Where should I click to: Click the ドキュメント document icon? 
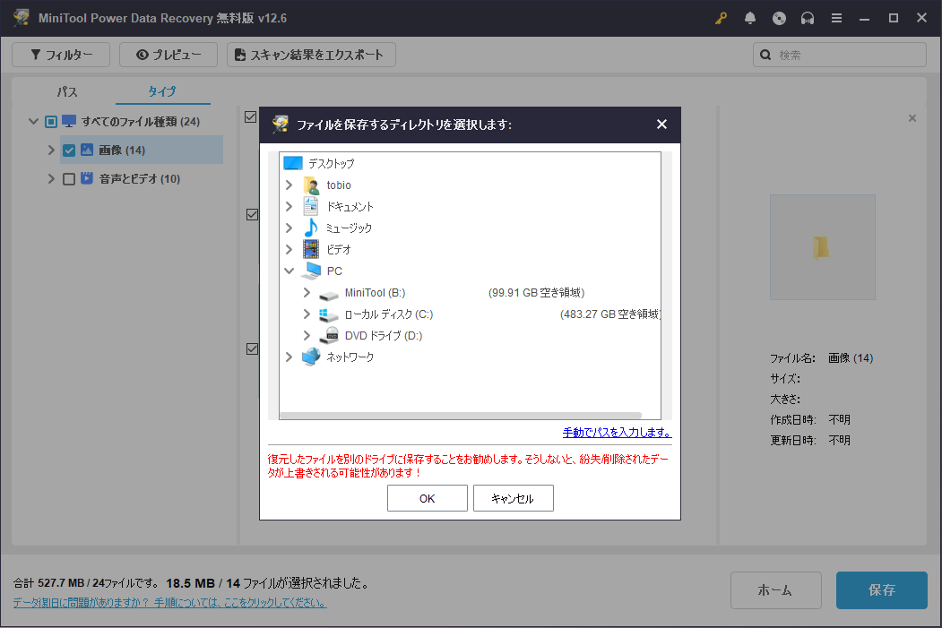(311, 207)
